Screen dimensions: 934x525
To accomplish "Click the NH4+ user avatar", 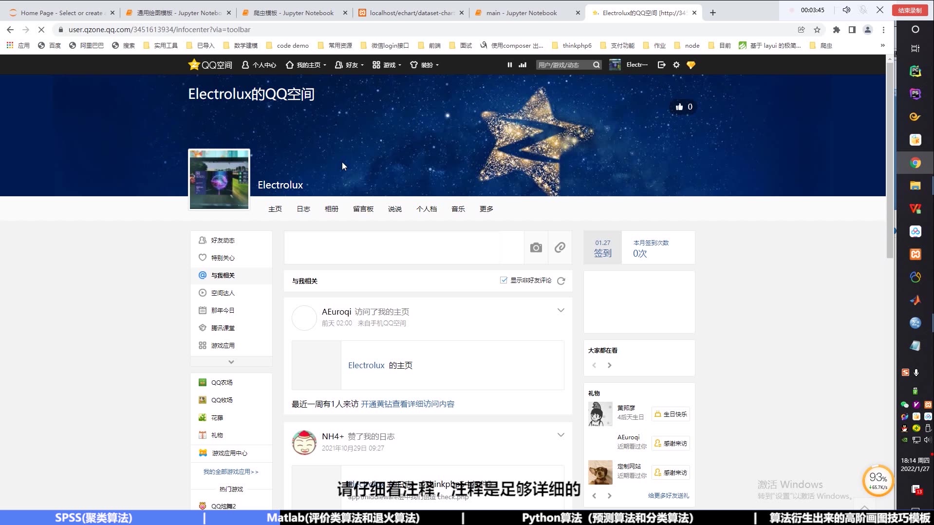I will pos(304,443).
